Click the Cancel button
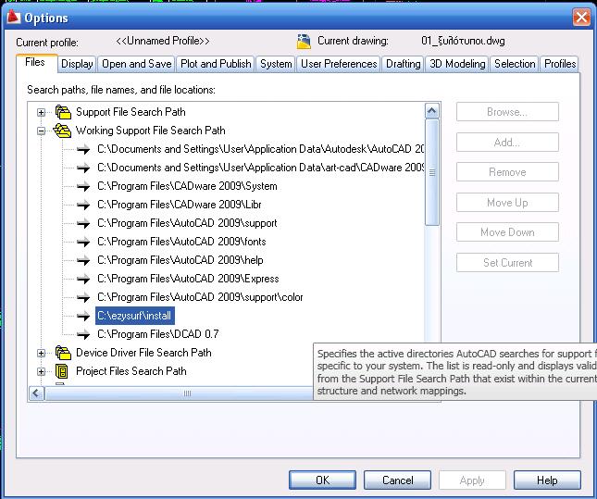Screen dimensions: 597x499 pos(397,480)
